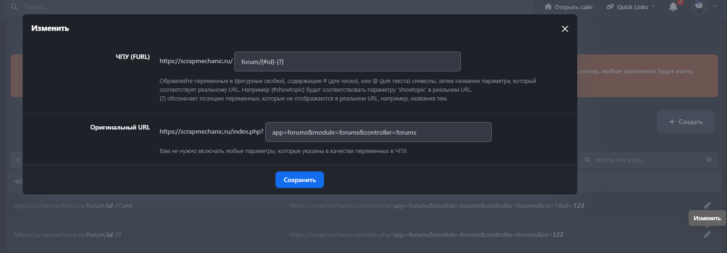Open the notifications bell

click(673, 7)
